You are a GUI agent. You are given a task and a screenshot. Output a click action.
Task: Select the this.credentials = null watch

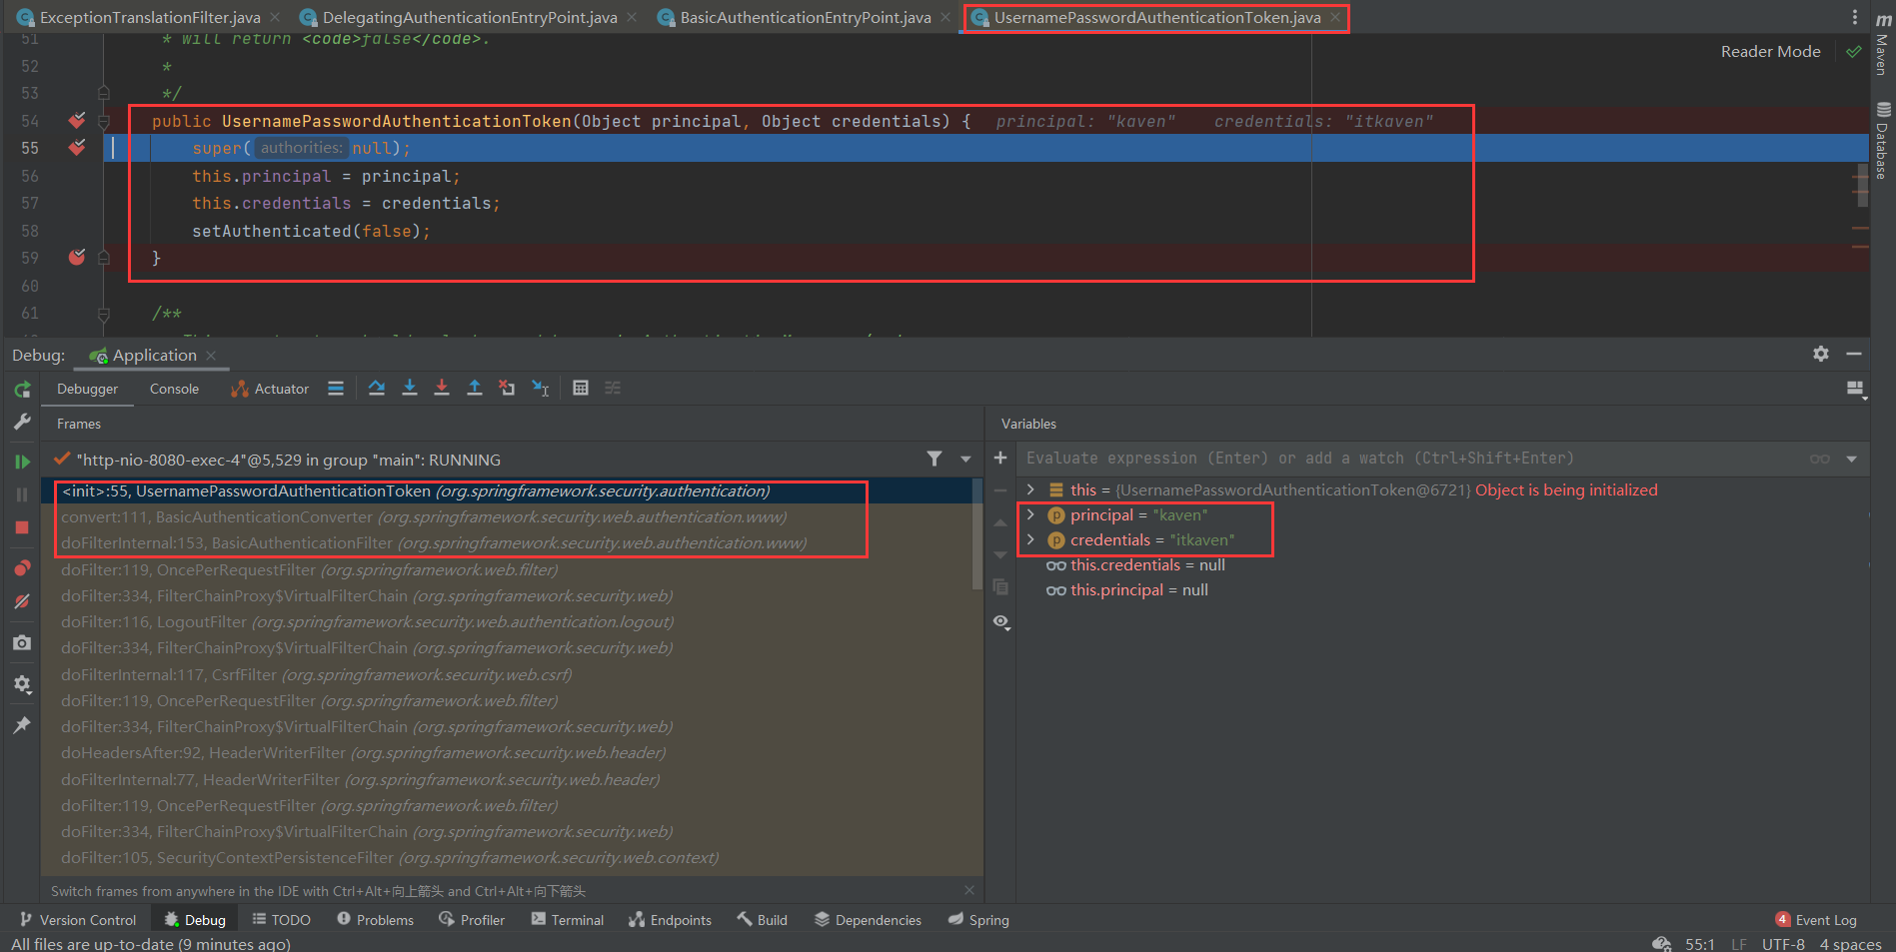pos(1135,565)
